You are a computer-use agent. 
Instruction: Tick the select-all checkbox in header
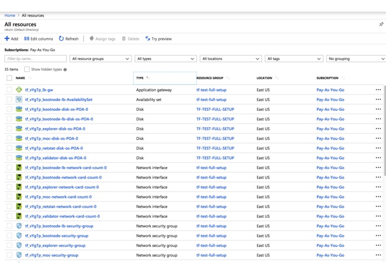[x=9, y=78]
